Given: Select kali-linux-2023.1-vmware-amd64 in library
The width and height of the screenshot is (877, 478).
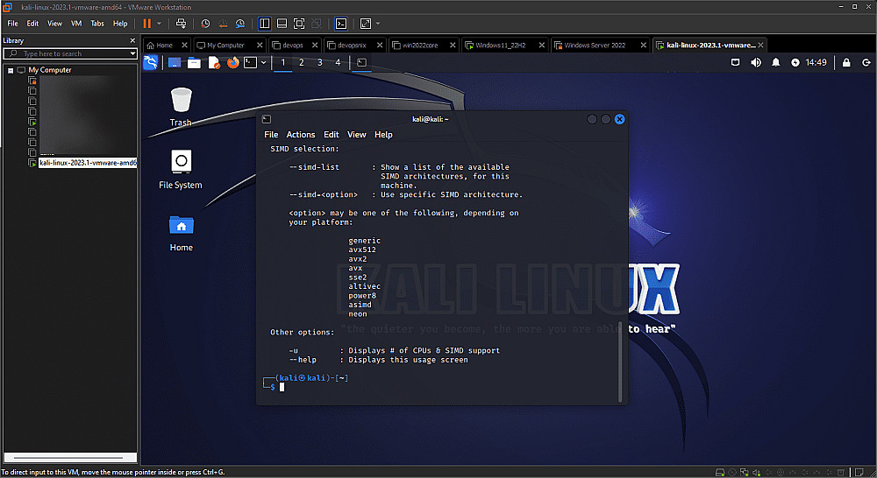Looking at the screenshot, I should 87,163.
